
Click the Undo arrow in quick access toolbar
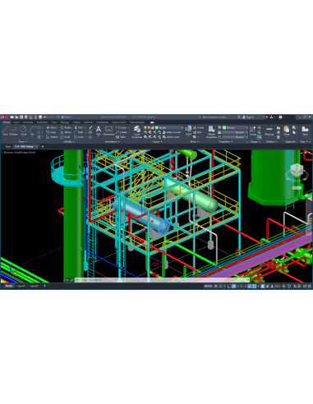(45, 117)
